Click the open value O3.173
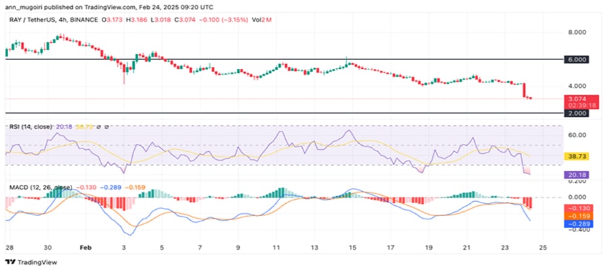This screenshot has width=607, height=270. (x=112, y=20)
